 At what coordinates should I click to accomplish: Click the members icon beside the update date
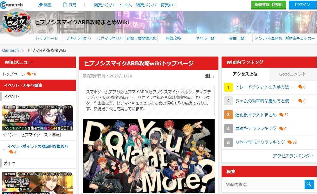(x=208, y=76)
